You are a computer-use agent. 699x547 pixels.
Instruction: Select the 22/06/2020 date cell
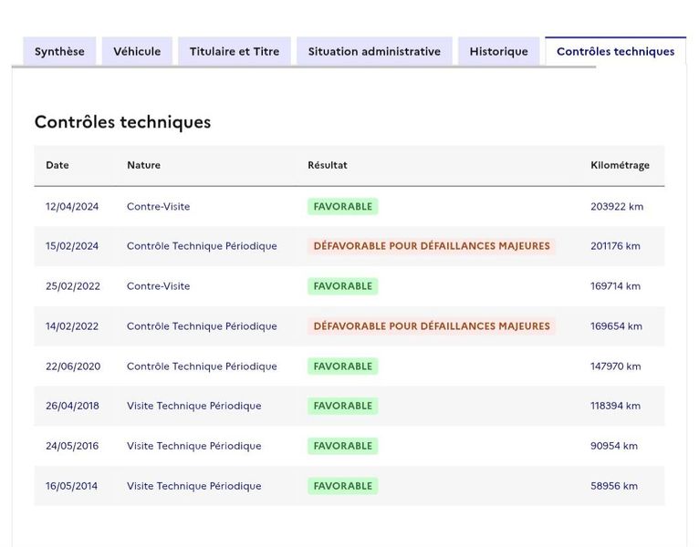[73, 366]
